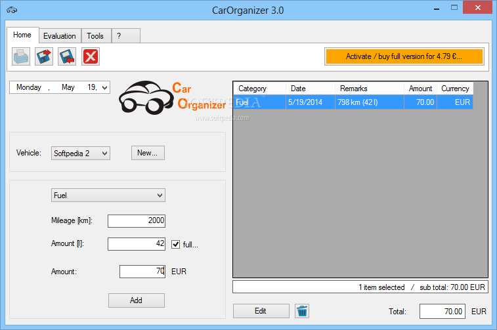497x330 pixels.
Task: Click the '1 item selected / sub total' status bar
Action: coord(360,287)
